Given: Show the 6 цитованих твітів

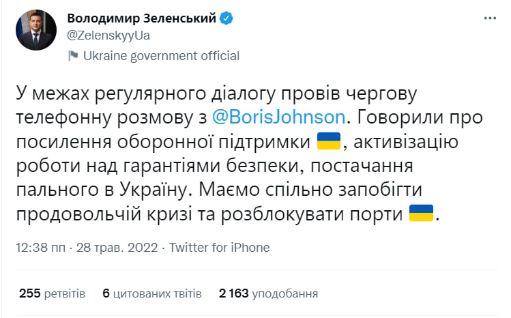Looking at the screenshot, I should 151,294.
